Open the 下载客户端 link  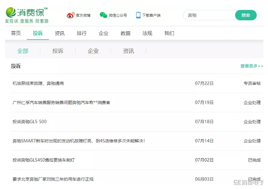click(x=152, y=15)
